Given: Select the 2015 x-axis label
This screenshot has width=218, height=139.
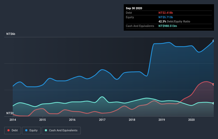Looking at the screenshot, I should 42,120.
